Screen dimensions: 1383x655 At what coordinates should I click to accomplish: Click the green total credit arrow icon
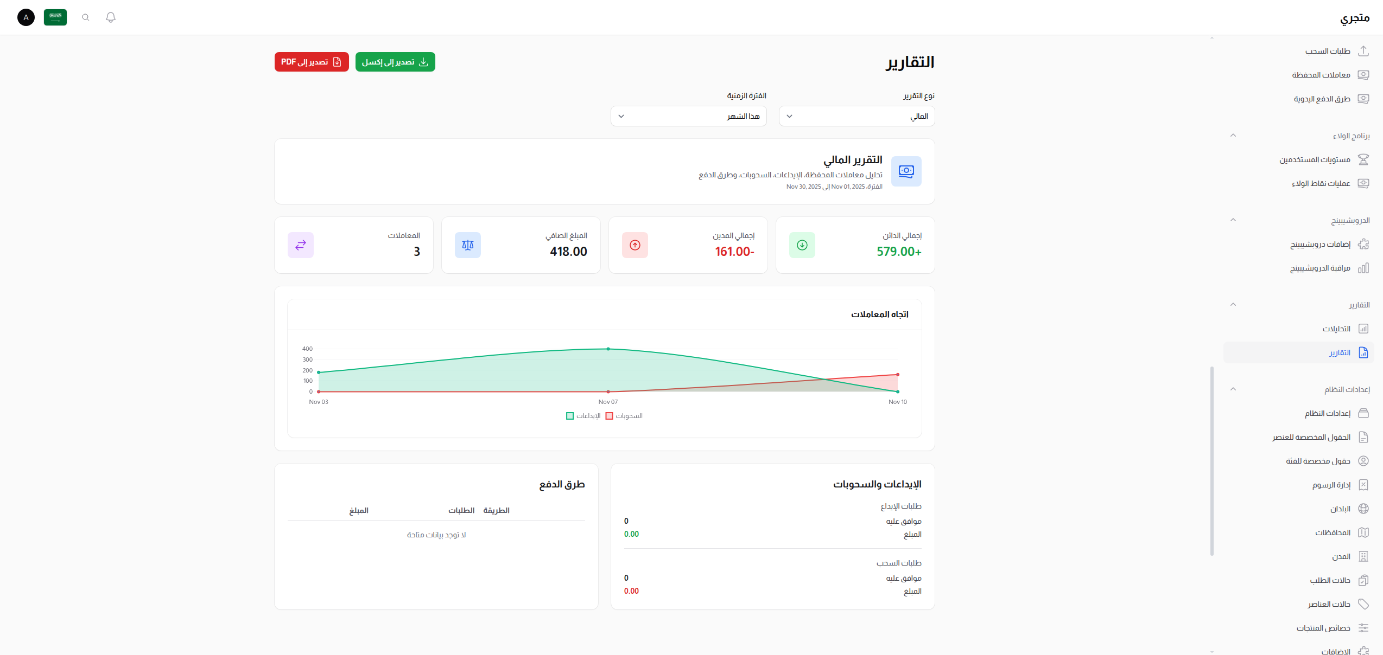802,245
